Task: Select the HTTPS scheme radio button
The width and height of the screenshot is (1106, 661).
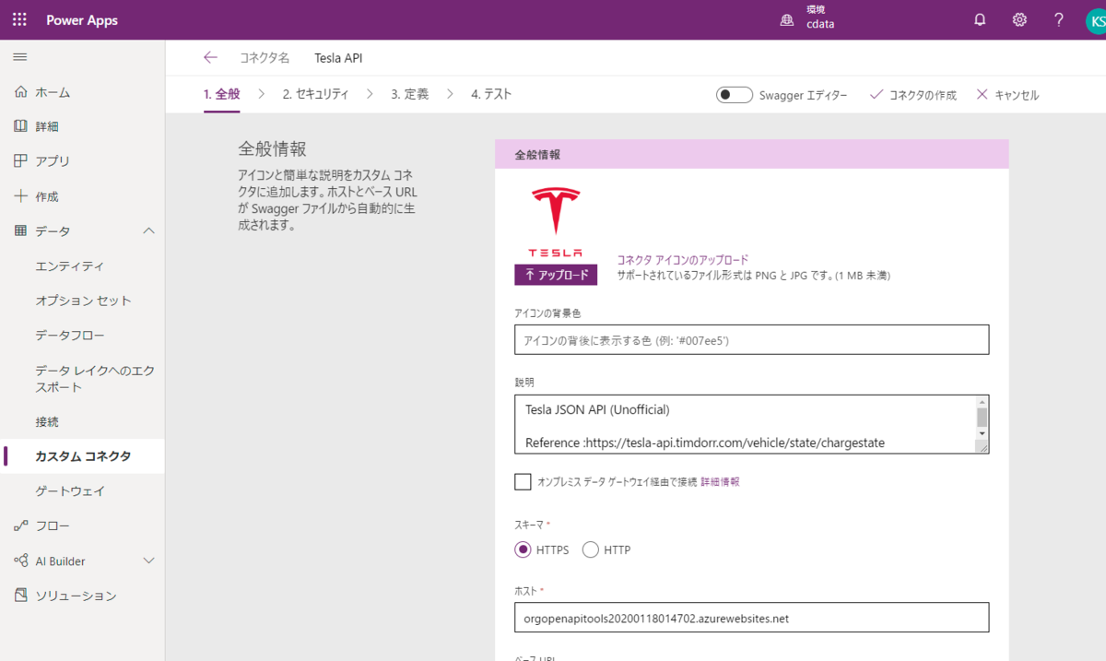Action: click(x=523, y=549)
